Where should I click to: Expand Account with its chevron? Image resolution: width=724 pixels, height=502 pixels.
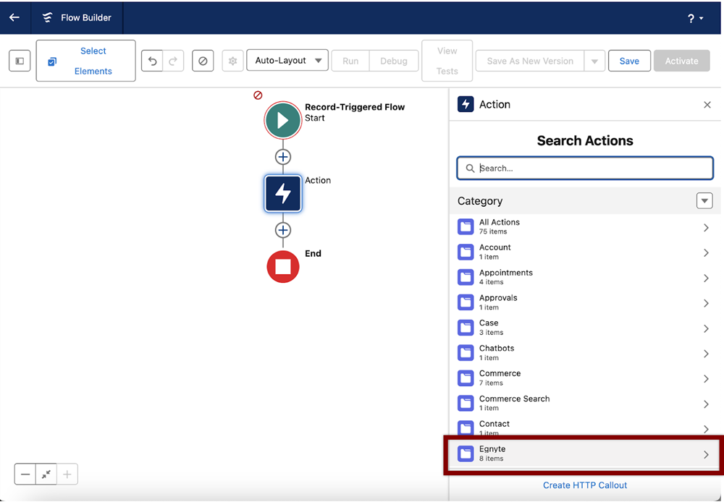click(706, 253)
